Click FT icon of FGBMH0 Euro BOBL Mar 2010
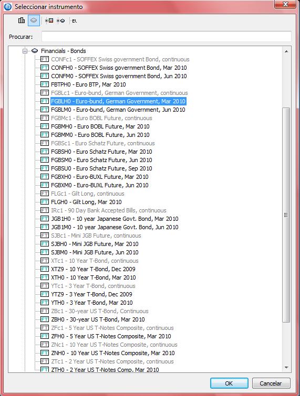This screenshot has width=300, height=396. 45,126
